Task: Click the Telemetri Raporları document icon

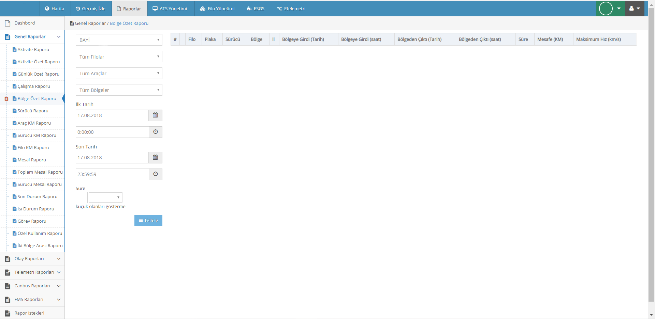Action: (x=8, y=272)
